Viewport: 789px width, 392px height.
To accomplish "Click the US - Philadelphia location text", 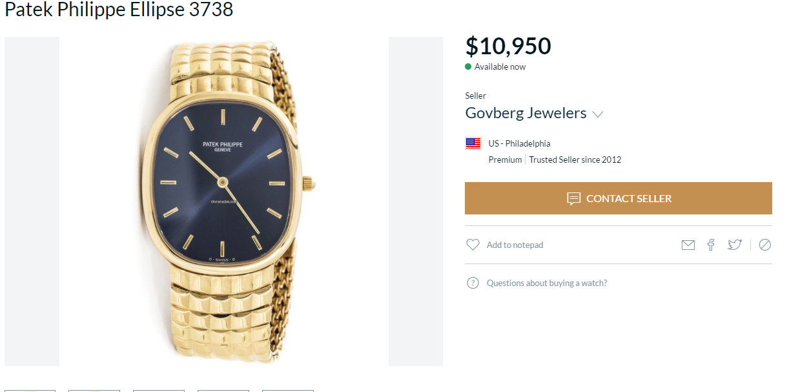I will click(x=519, y=143).
